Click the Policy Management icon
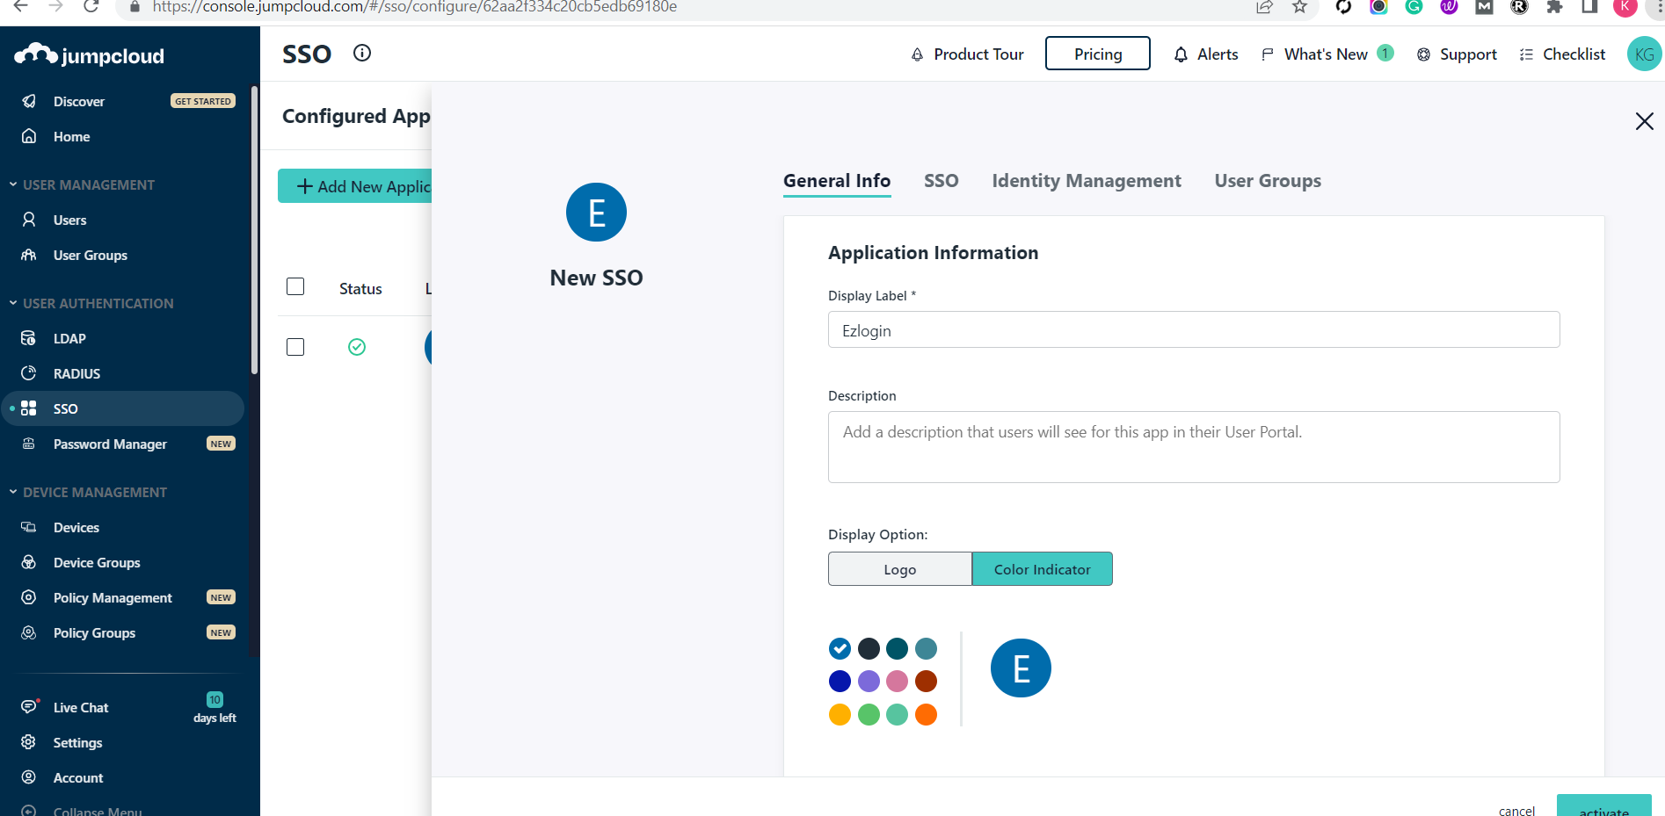The width and height of the screenshot is (1665, 816). [x=29, y=597]
